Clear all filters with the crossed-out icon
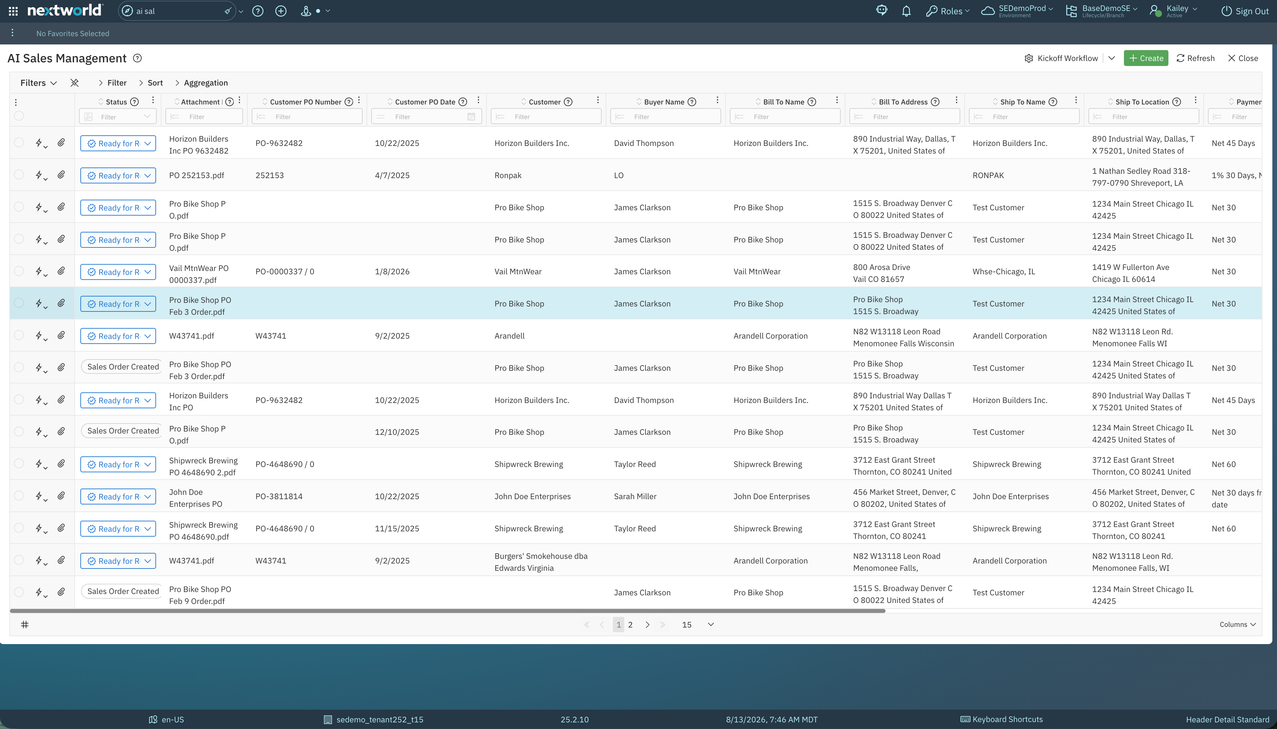Screen dimensions: 1277x729 click(75, 83)
